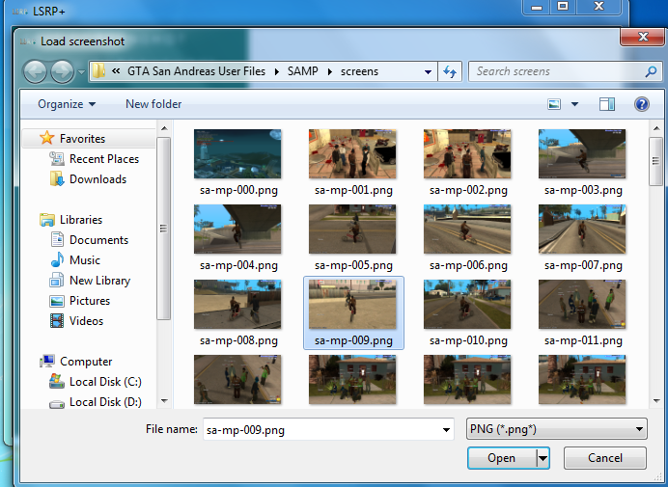Viewport: 668px width, 487px height.
Task: Select sa-mp-005.png thumbnail
Action: click(x=352, y=229)
